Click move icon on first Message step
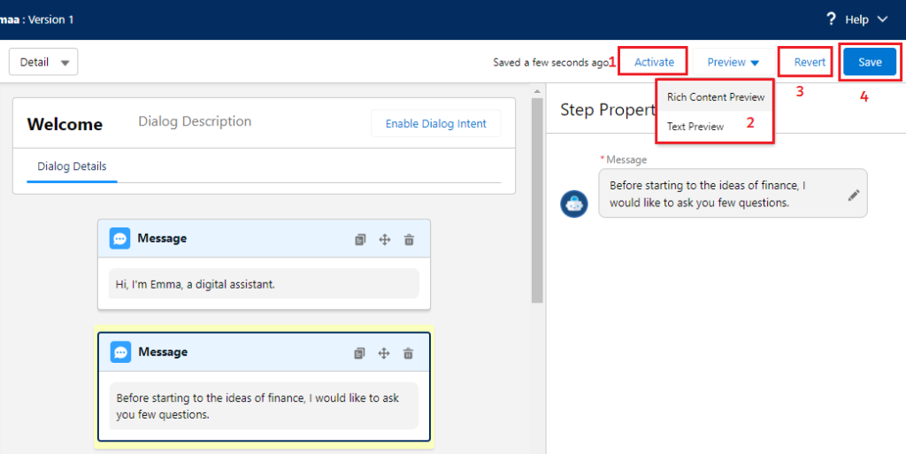 [385, 239]
